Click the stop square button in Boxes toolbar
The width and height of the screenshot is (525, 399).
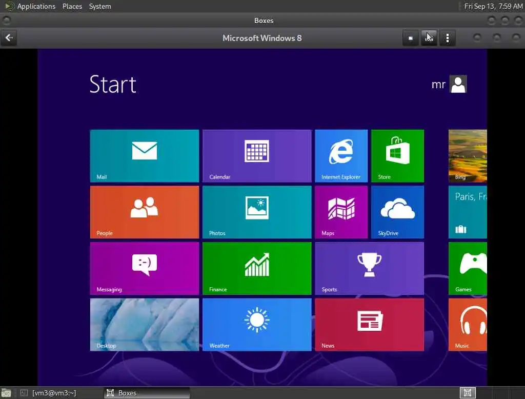(411, 38)
